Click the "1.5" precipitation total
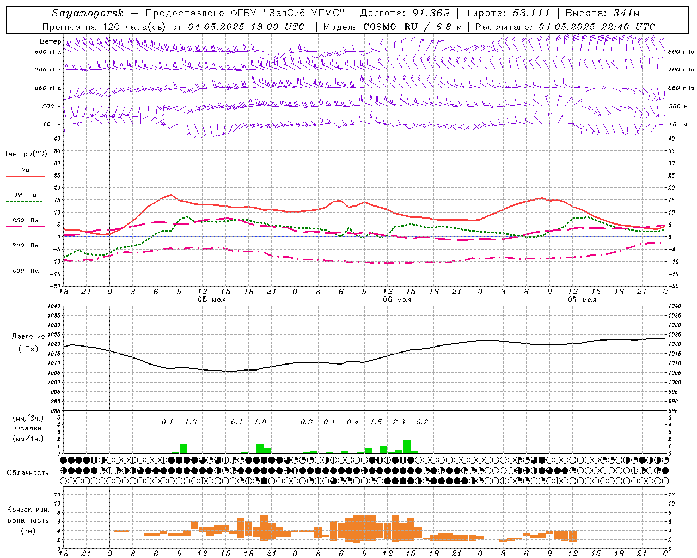697x558 pixels. (376, 422)
